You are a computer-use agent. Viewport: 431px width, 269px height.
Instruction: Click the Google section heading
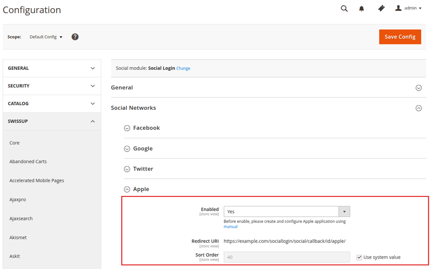coord(142,148)
